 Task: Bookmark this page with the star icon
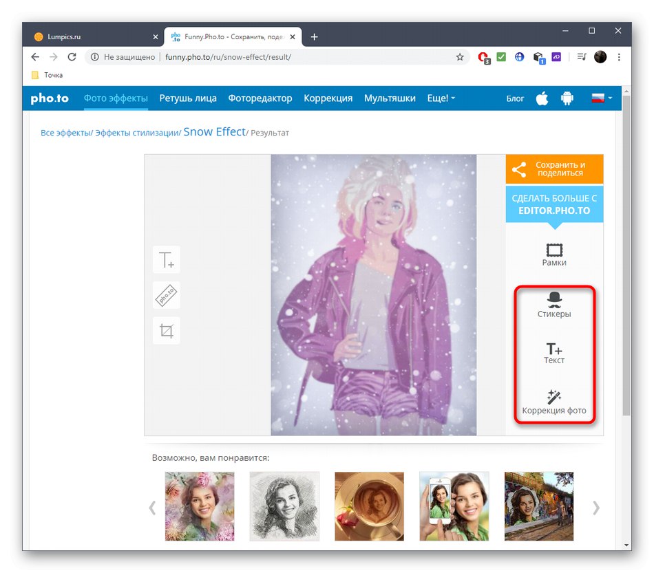[x=460, y=57]
